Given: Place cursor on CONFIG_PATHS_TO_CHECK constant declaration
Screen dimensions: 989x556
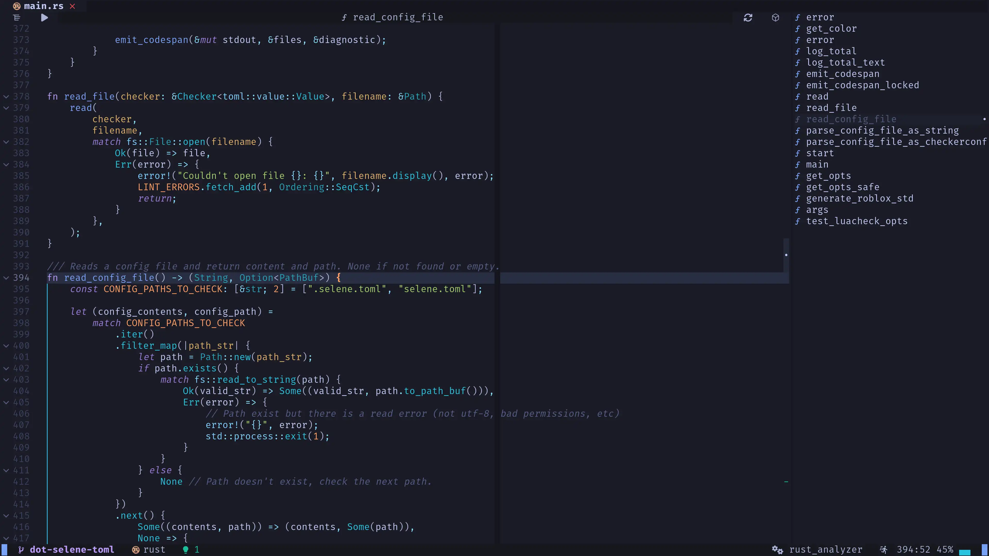Looking at the screenshot, I should coord(163,289).
